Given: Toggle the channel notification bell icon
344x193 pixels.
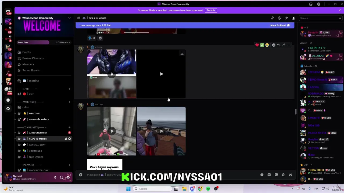Looking at the screenshot, I should pos(279,18).
